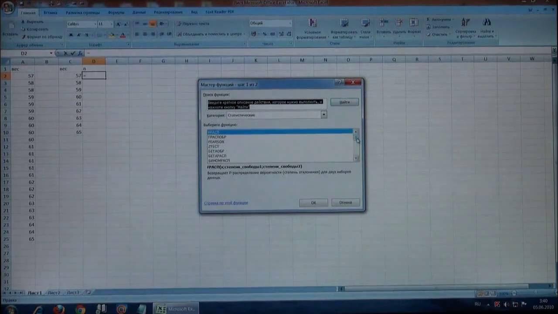Screen dimensions: 558x314
Task: Switch to the Вид ribbon tab
Action: [x=194, y=12]
